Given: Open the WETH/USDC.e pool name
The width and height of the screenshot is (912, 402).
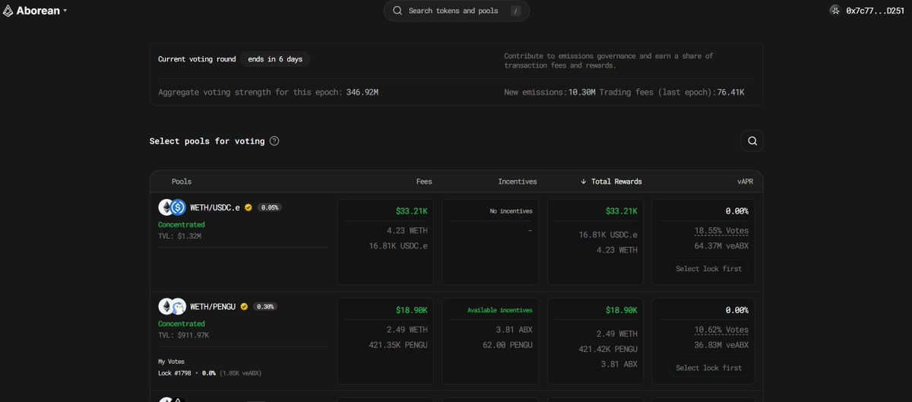Looking at the screenshot, I should [215, 207].
